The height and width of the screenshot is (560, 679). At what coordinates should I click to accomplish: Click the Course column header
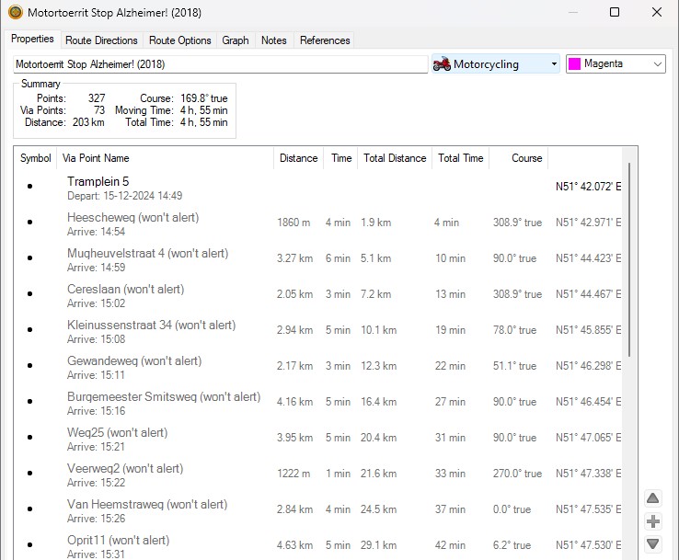pyautogui.click(x=526, y=158)
